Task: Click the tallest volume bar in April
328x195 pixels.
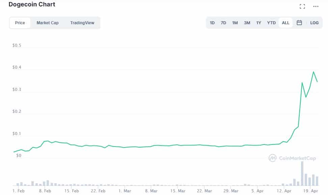Action: coord(302,173)
